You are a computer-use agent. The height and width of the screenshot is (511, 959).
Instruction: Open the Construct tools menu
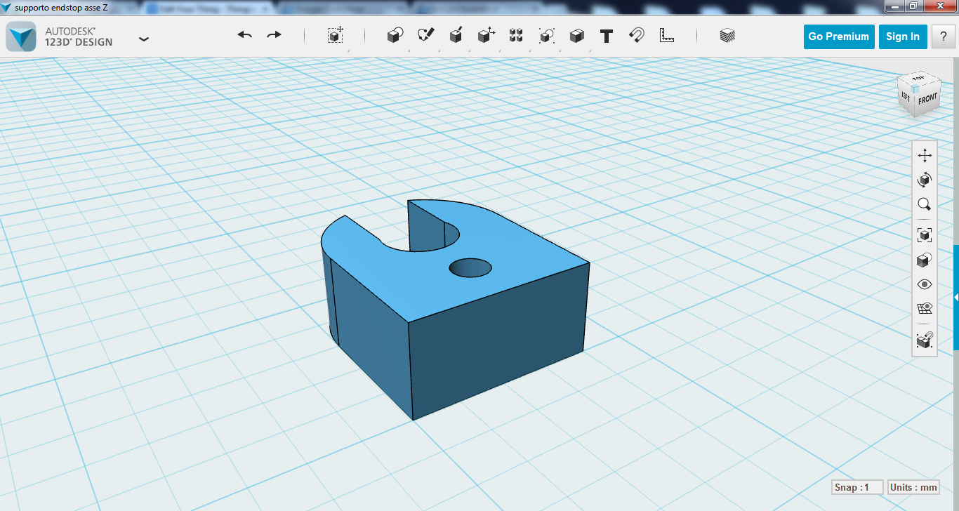click(x=456, y=36)
